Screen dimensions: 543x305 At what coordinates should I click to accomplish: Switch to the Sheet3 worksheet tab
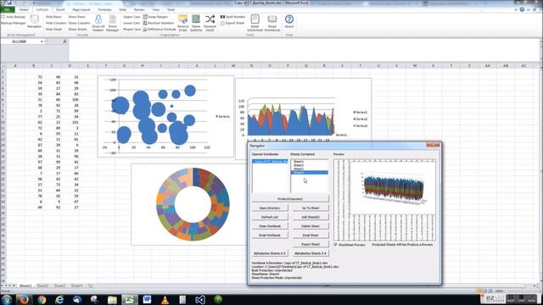coord(59,286)
